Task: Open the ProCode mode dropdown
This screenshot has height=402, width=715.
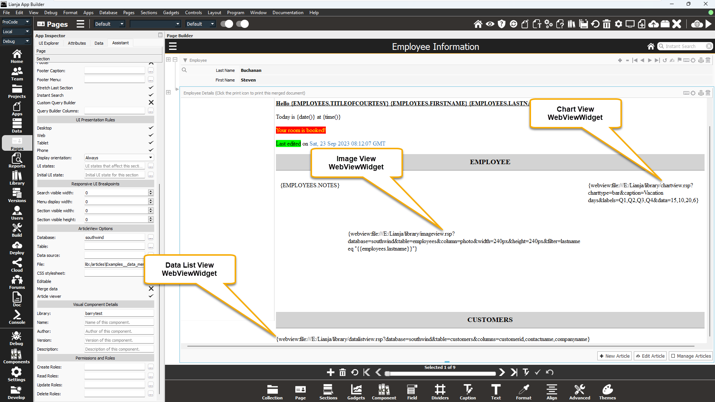Action: (16, 22)
